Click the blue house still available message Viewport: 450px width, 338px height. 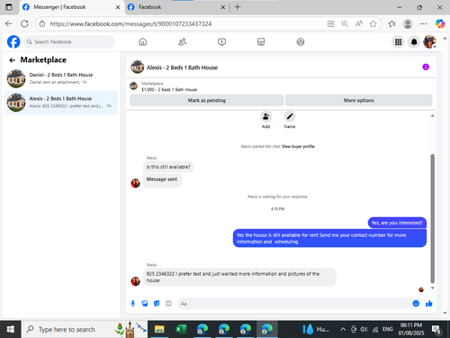point(329,238)
